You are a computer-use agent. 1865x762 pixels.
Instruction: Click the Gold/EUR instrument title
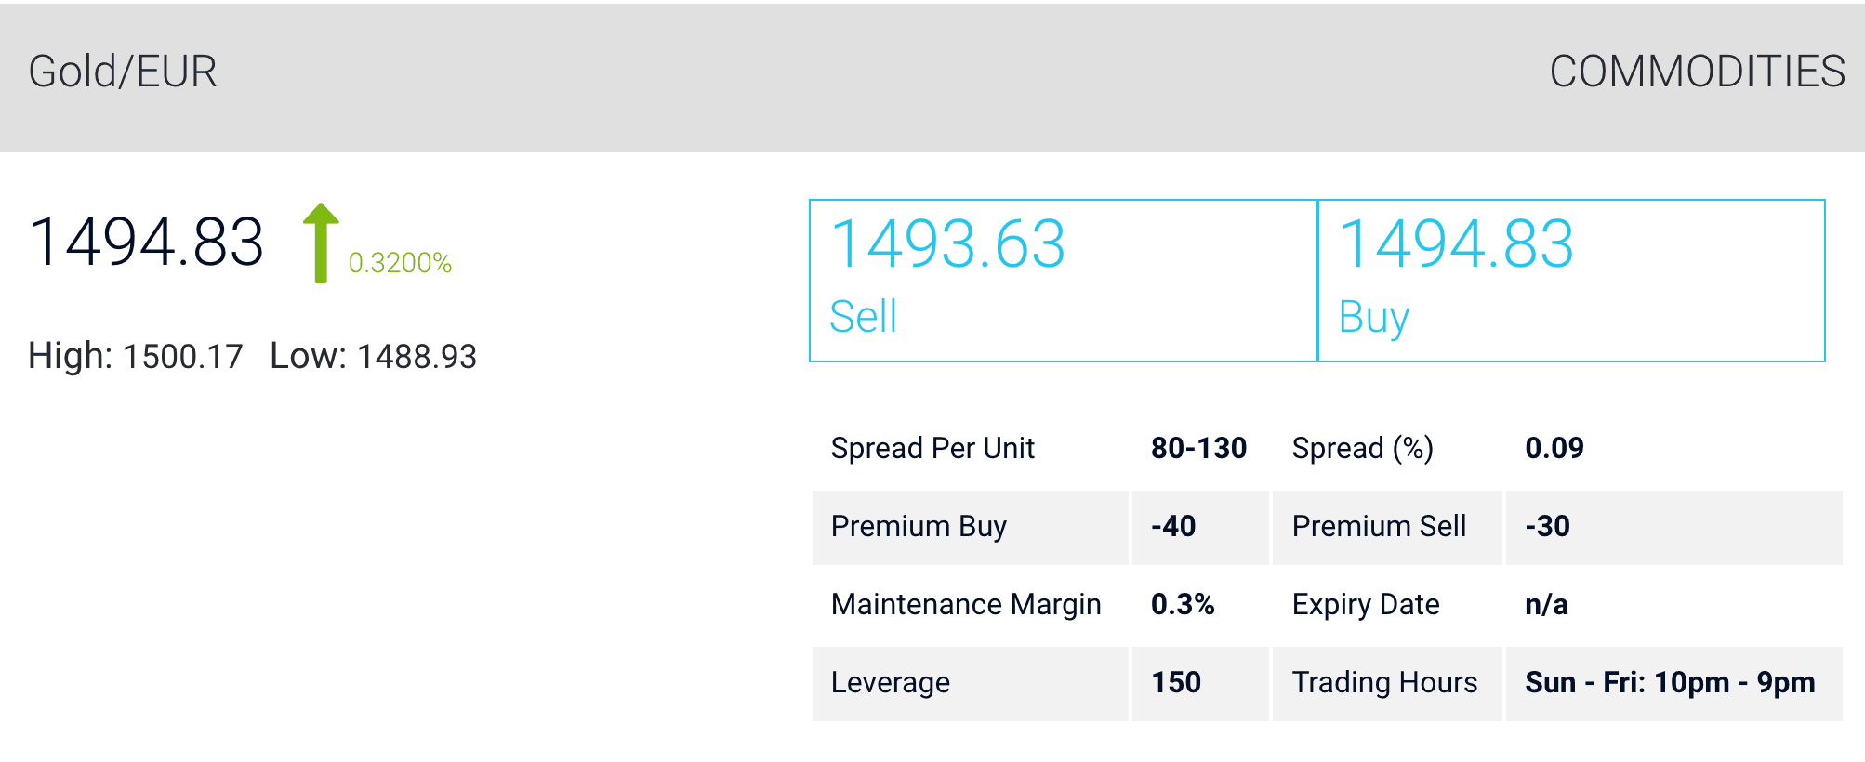[123, 72]
